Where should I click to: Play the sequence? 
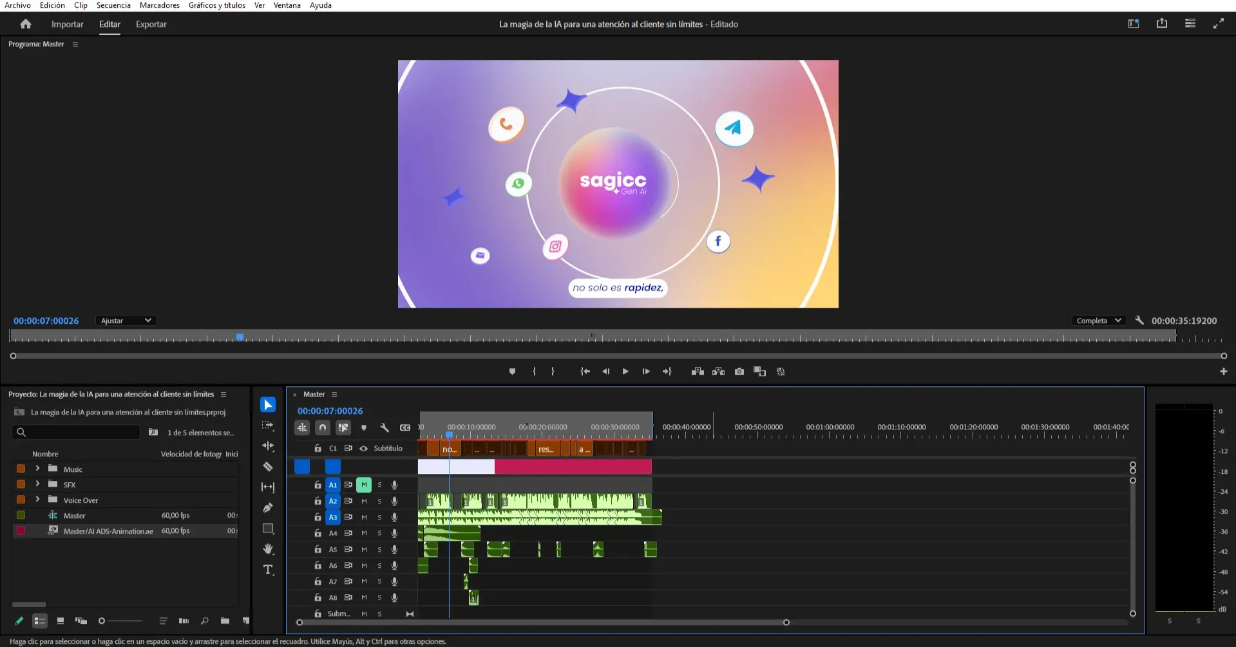click(625, 371)
